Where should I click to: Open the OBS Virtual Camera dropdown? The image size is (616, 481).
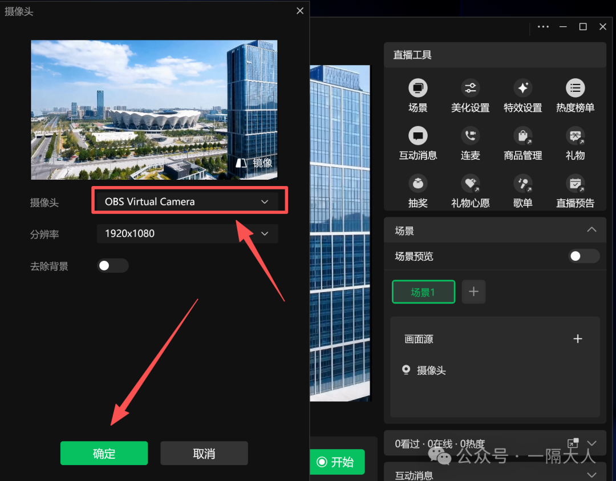(x=187, y=202)
